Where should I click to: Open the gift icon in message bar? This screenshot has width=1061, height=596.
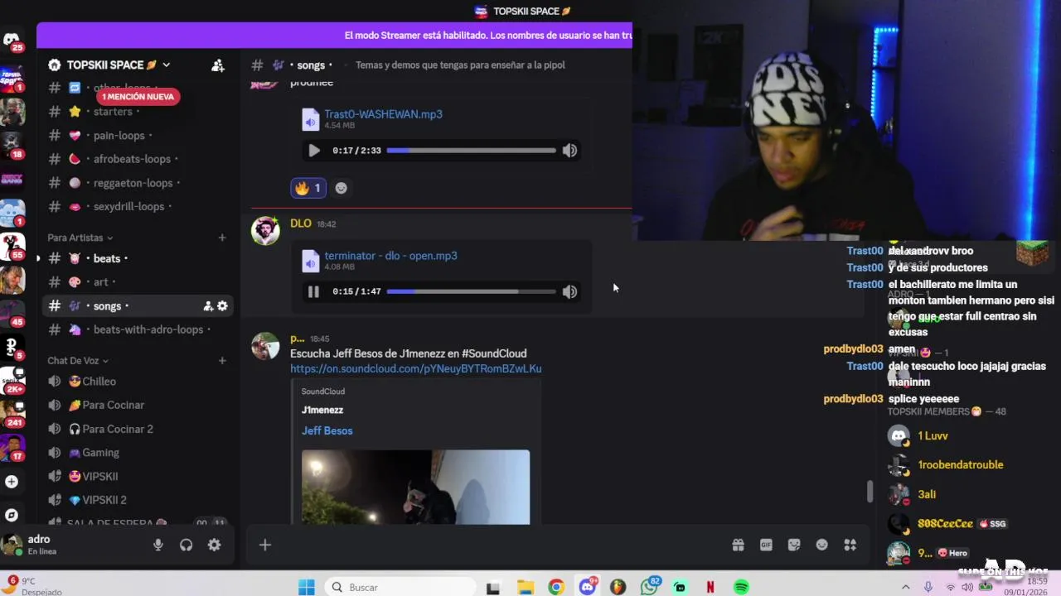click(x=738, y=545)
